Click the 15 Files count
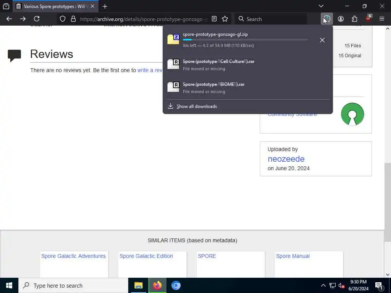Image resolution: width=391 pixels, height=293 pixels. tap(352, 46)
